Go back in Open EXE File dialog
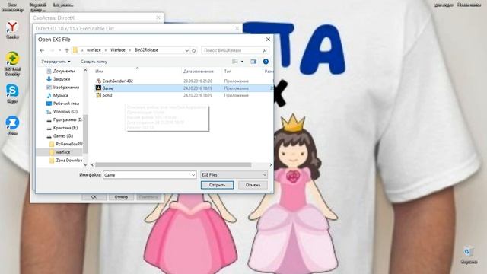This screenshot has width=487, height=274. coord(43,50)
